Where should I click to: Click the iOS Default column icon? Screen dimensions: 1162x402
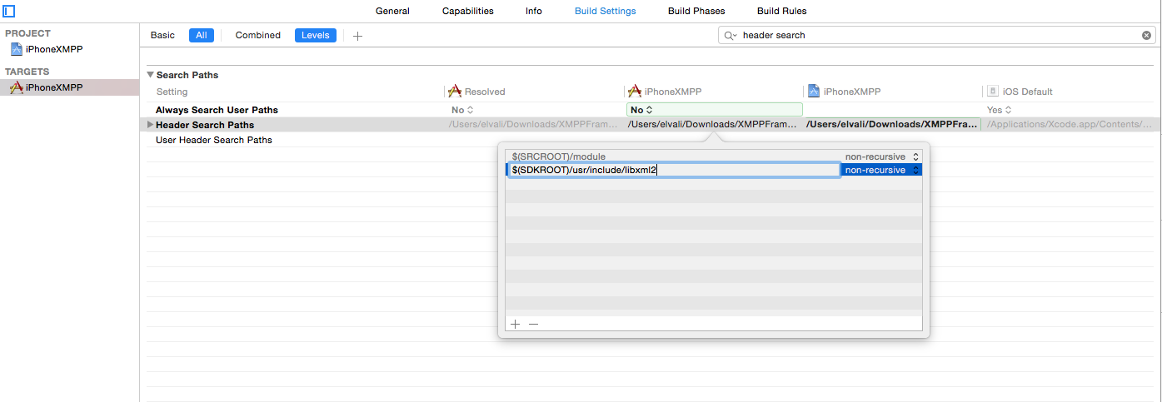tap(993, 92)
